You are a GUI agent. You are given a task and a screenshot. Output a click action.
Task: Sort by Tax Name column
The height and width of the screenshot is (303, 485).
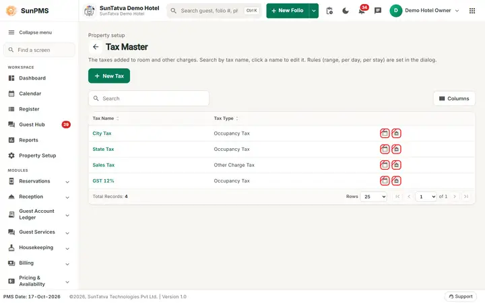tap(106, 119)
